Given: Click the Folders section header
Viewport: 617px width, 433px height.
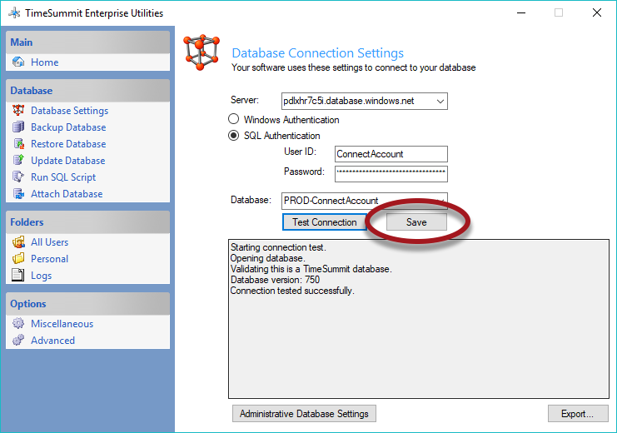Looking at the screenshot, I should click(87, 222).
